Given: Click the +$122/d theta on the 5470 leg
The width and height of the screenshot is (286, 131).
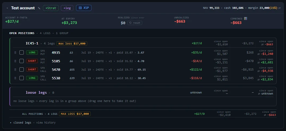Looking at the screenshot, I should click(x=196, y=69).
